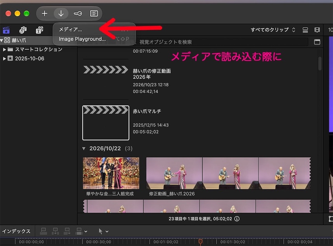Select the スマートコレクション folder row

38,49
